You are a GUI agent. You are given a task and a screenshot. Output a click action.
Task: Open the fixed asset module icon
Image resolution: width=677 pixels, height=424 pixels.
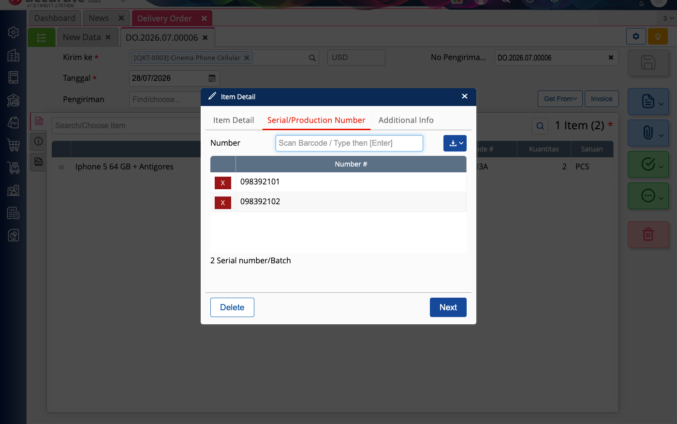pos(14,190)
